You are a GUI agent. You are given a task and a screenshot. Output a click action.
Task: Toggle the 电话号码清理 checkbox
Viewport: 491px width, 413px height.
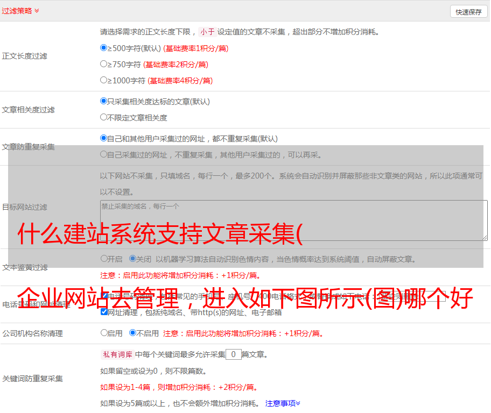[104, 296]
